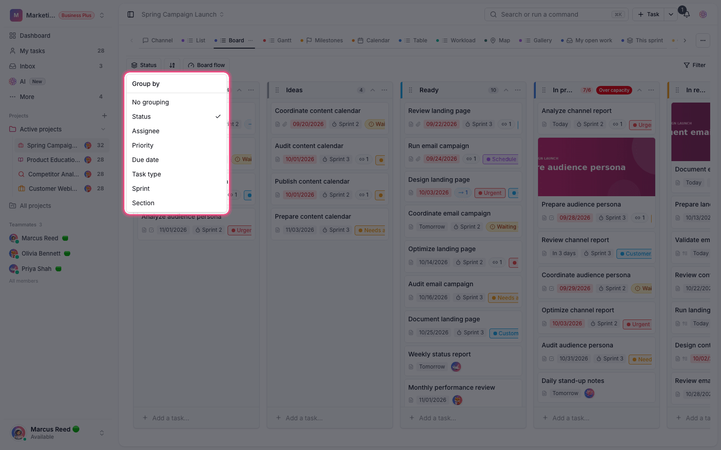Collapse Active projects section
This screenshot has width=721, height=450.
[x=103, y=129]
